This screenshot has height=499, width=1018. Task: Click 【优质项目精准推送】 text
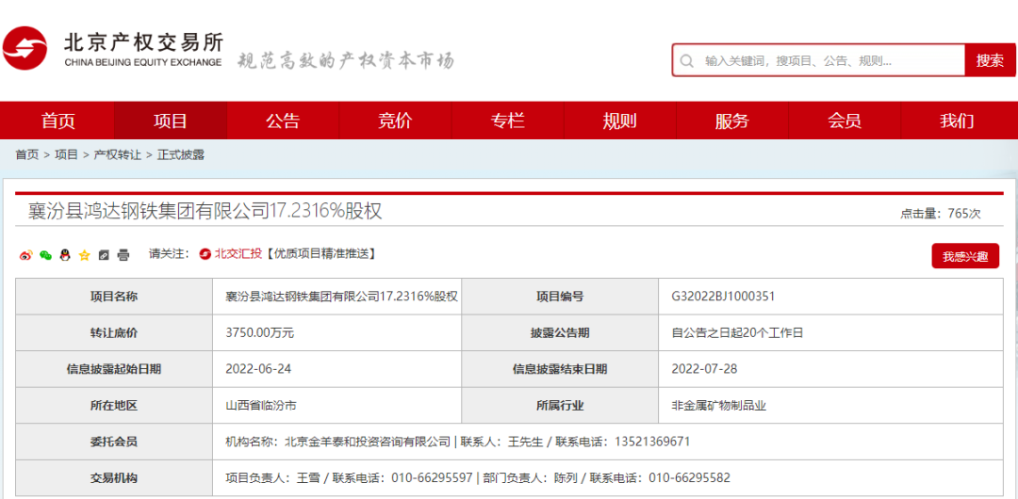tap(320, 253)
